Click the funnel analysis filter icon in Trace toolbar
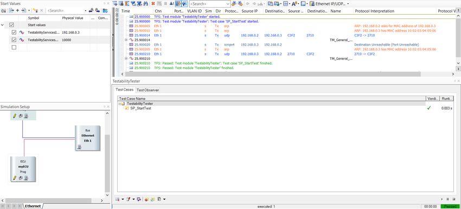The height and width of the screenshot is (209, 461). pyautogui.click(x=139, y=4)
